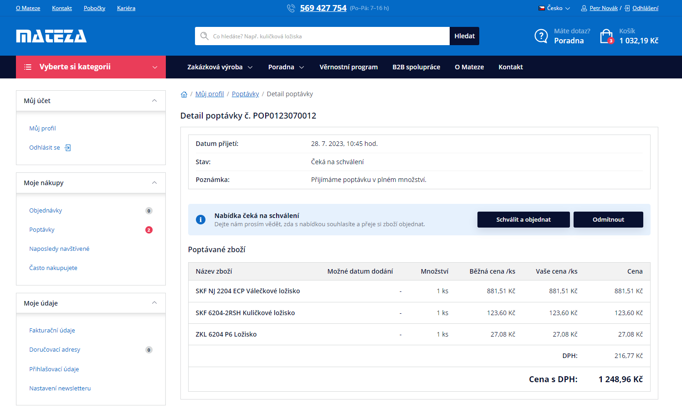The image size is (682, 410).
Task: Call phone number 569 427 754 link
Action: pos(323,8)
